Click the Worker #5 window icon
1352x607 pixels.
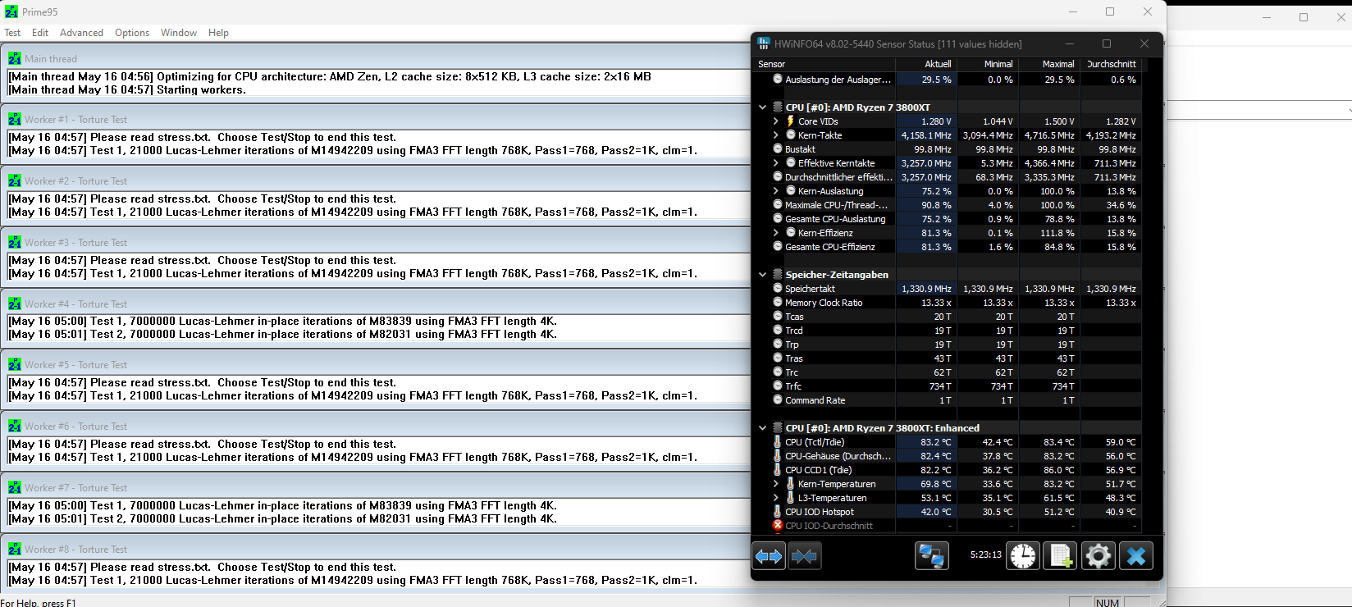point(15,364)
